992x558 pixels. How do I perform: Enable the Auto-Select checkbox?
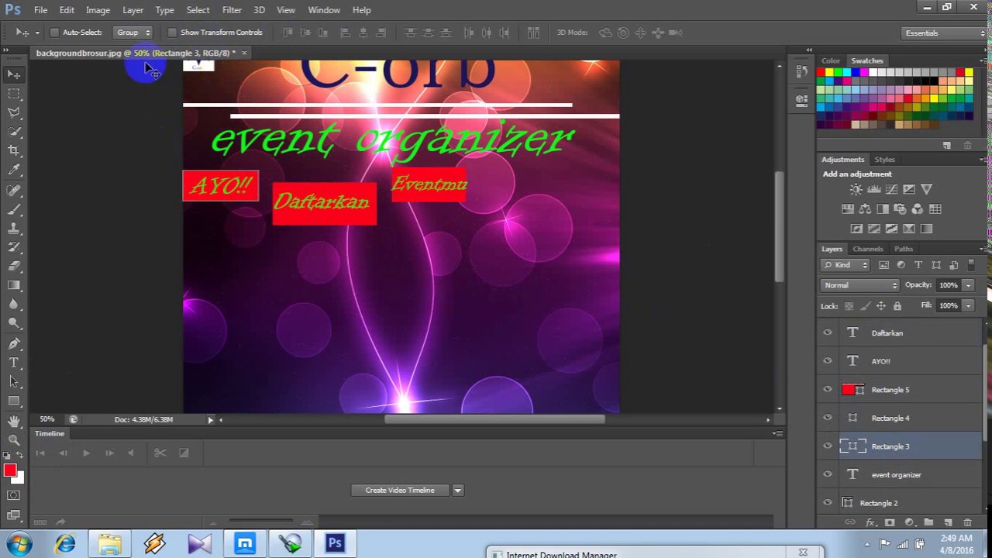54,33
